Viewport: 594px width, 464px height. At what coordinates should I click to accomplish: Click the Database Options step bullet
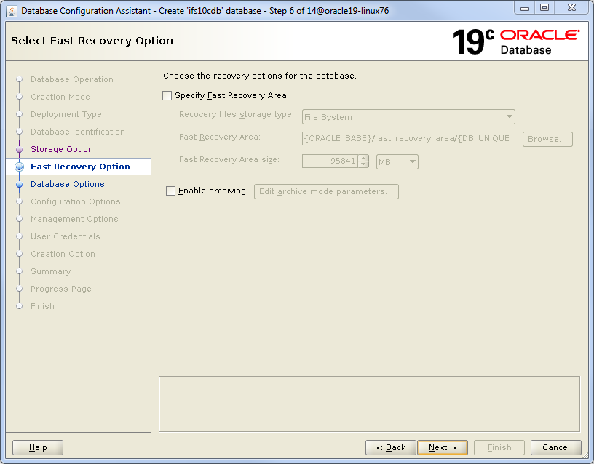(20, 184)
